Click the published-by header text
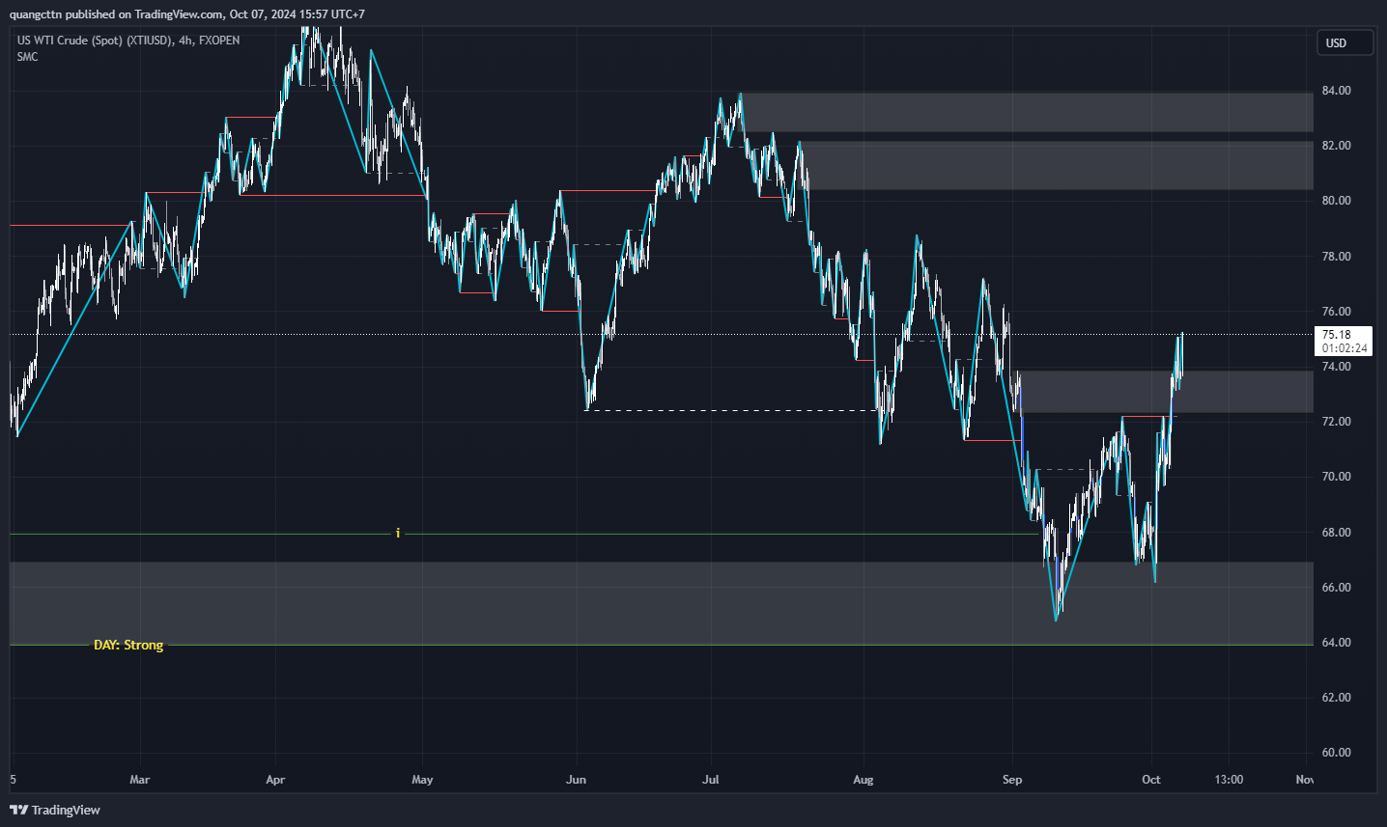 click(x=187, y=14)
